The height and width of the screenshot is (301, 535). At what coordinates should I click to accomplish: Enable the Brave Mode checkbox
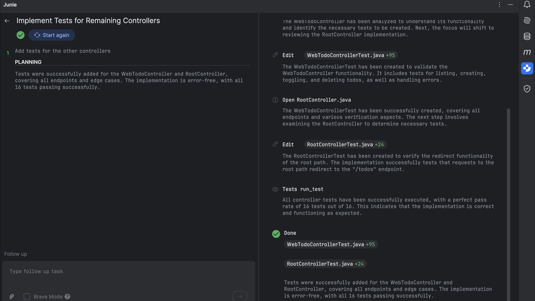(x=27, y=297)
